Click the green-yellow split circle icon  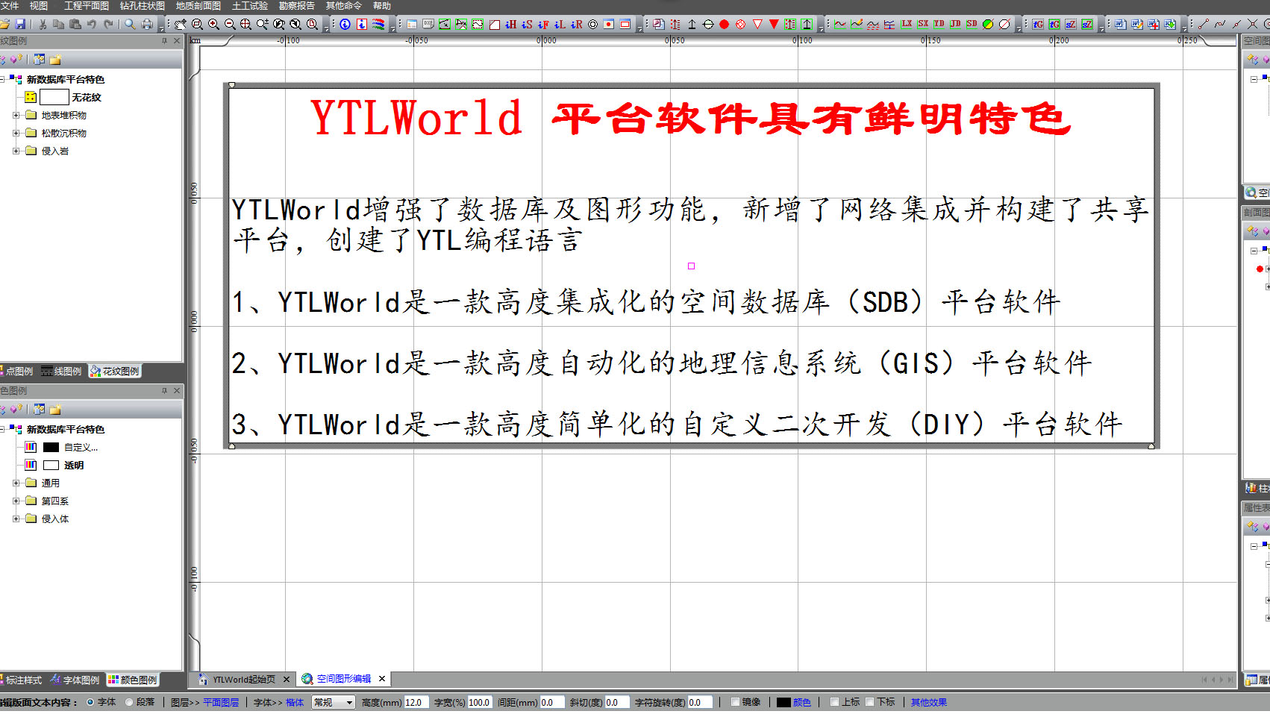click(x=988, y=25)
